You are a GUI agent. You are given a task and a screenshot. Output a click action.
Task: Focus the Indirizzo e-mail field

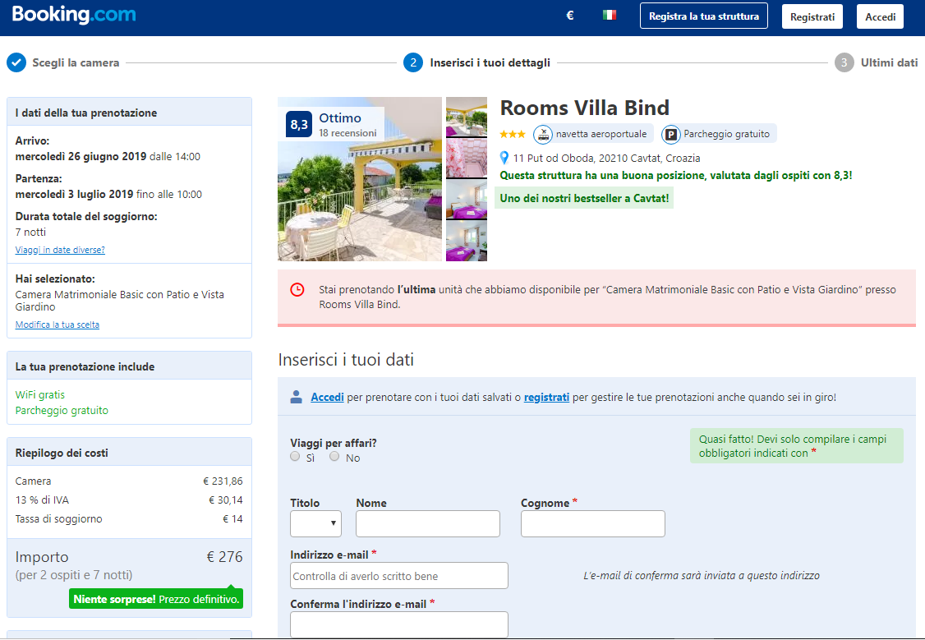[x=398, y=576]
